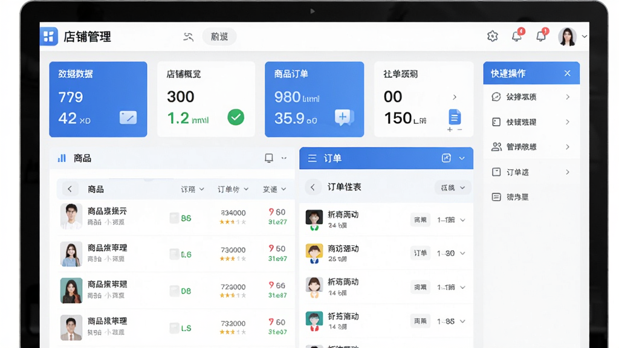The image size is (619, 348).
Task: Click star rating under 834000
Action: [x=233, y=222]
